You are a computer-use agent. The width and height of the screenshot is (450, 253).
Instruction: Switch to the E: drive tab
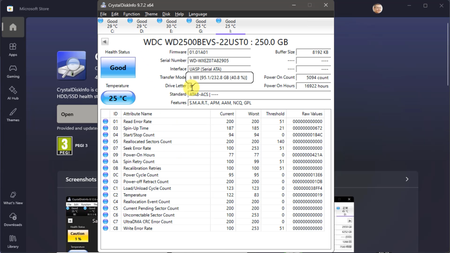171,26
